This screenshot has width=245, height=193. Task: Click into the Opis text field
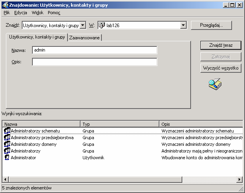pyautogui.click(x=95, y=62)
